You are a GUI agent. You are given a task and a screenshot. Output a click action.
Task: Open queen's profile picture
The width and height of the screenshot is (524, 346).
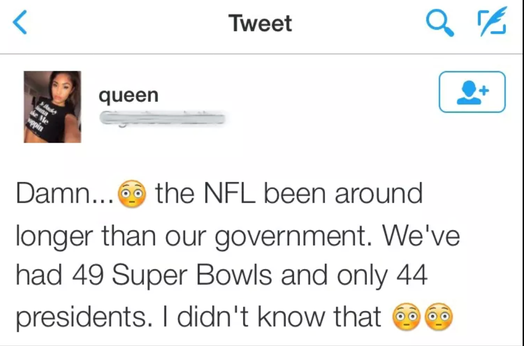pos(52,107)
